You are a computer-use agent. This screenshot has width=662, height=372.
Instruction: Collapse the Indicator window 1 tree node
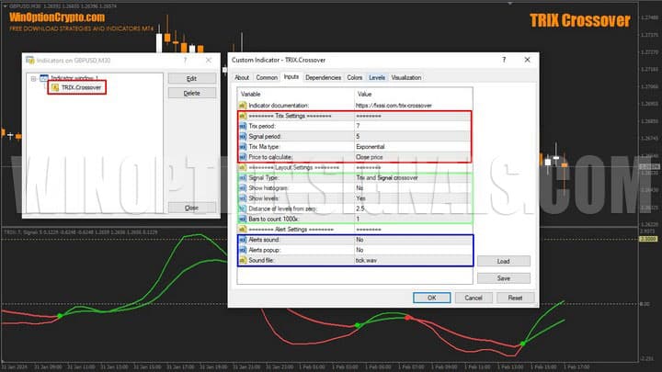point(33,79)
